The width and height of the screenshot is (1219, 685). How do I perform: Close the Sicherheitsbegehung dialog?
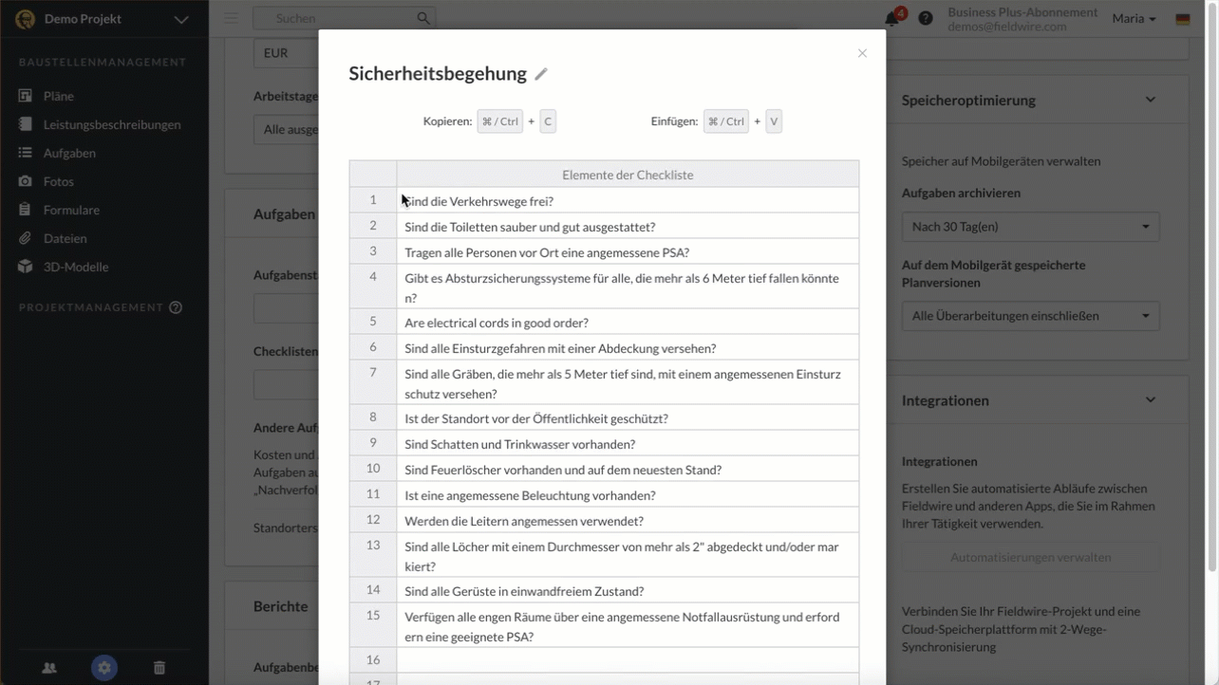click(862, 53)
